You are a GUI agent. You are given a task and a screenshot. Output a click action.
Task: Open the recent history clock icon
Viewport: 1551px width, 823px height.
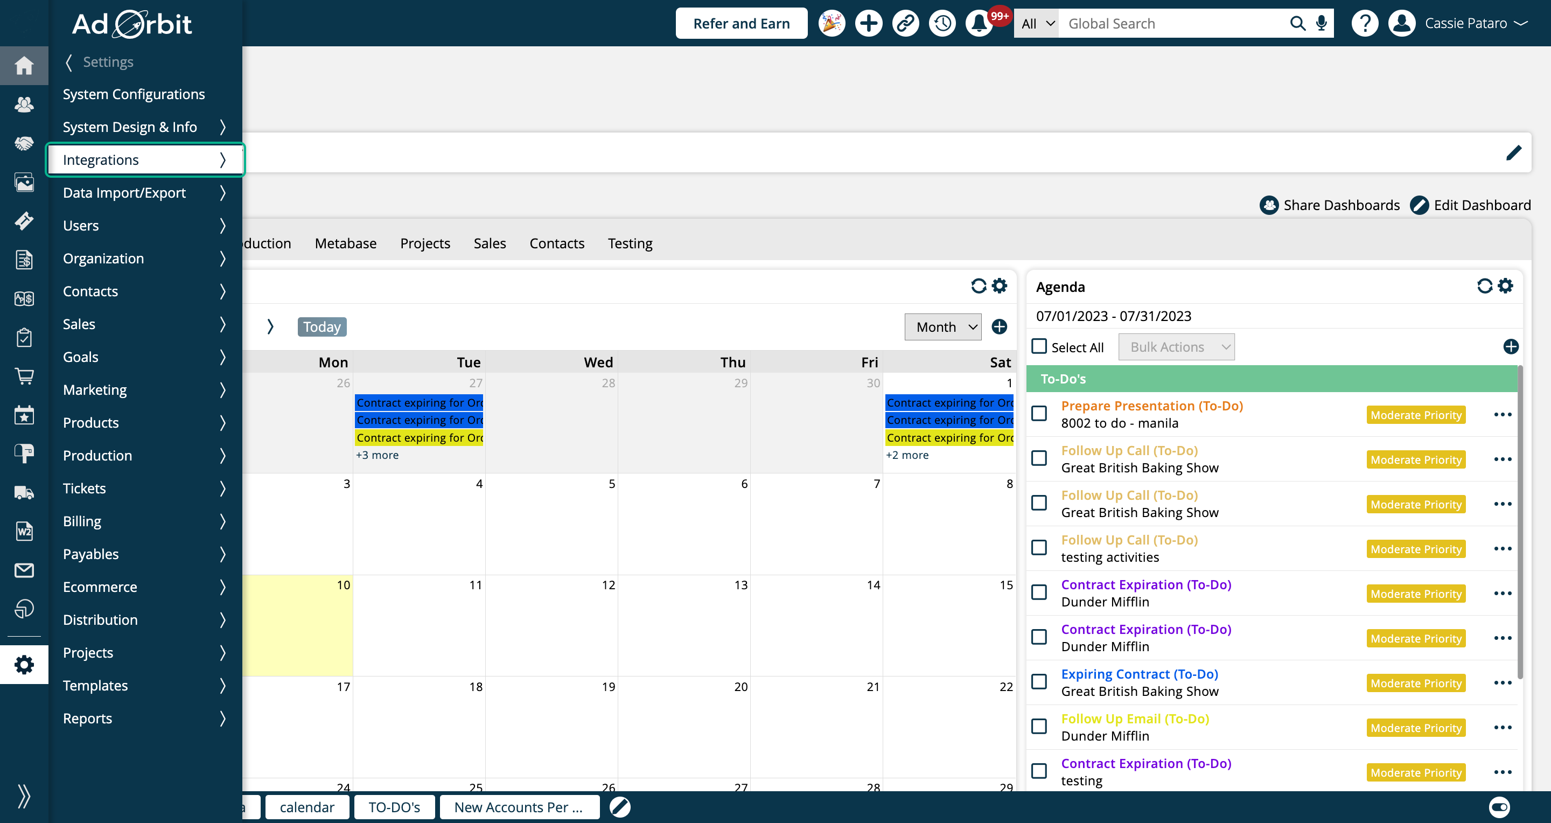tap(942, 24)
